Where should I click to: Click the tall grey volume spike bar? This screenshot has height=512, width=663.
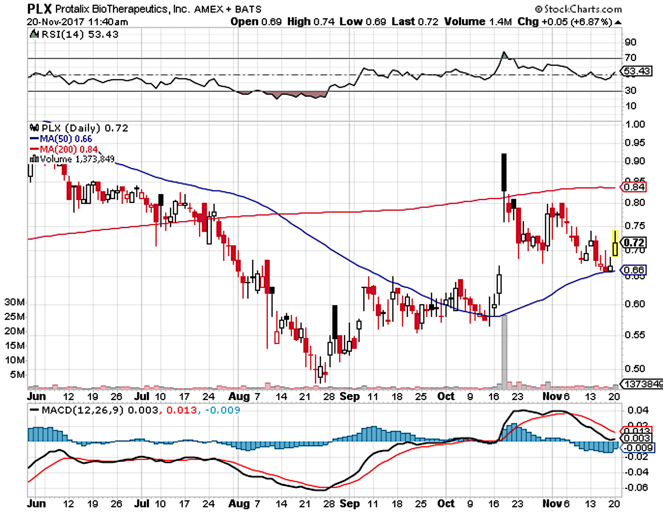[504, 353]
